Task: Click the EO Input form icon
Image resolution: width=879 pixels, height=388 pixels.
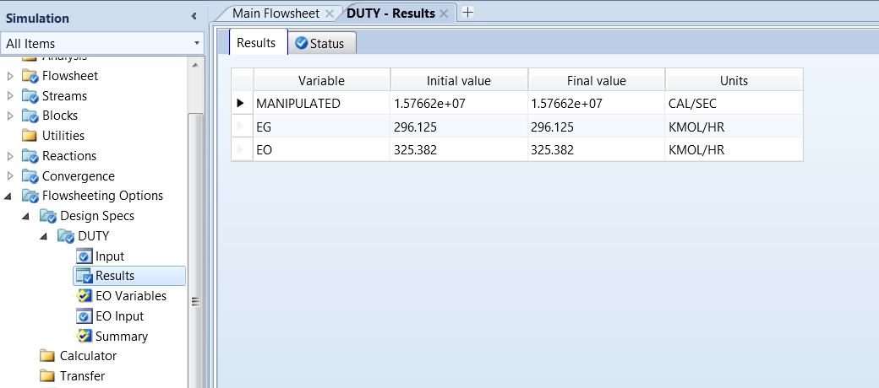Action: click(84, 316)
